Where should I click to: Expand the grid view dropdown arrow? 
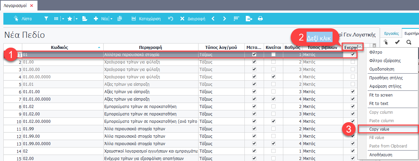click(x=63, y=19)
